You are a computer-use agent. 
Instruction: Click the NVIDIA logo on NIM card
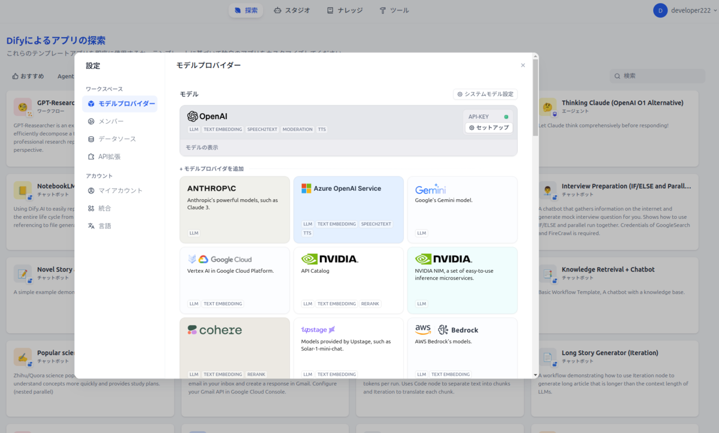tap(443, 259)
